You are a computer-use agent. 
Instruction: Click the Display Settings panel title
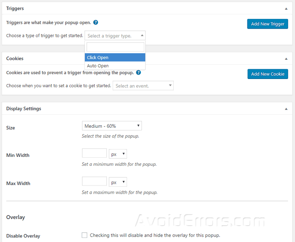click(24, 109)
